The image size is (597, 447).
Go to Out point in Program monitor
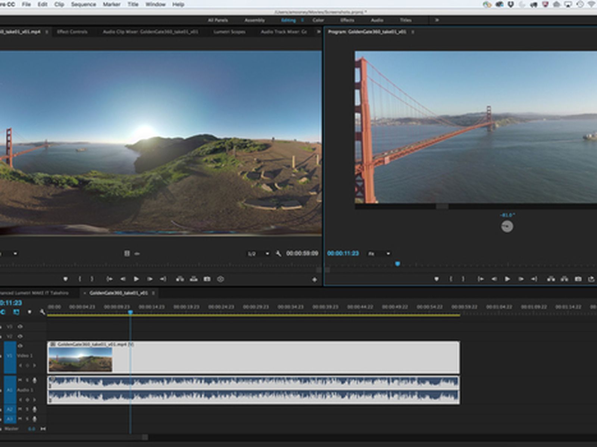pos(534,279)
